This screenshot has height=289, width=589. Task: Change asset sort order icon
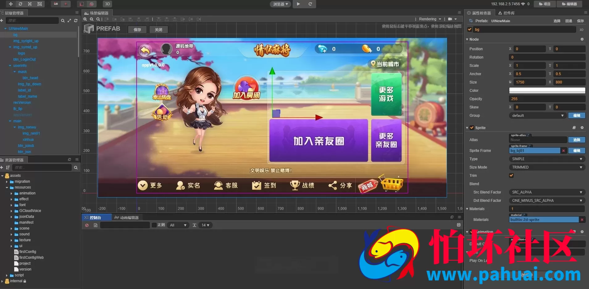(x=8, y=167)
